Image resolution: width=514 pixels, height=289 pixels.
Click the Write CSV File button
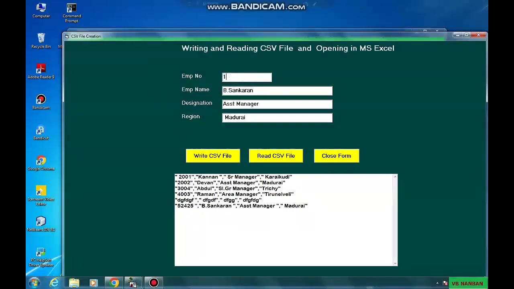(213, 156)
